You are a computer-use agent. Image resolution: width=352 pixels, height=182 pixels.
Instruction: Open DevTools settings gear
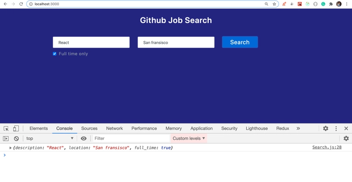click(x=326, y=128)
